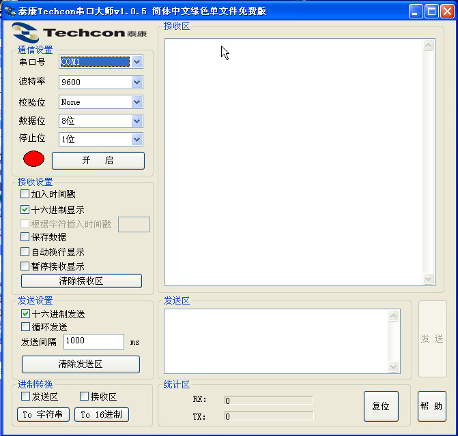458x436 pixels.
Task: Click the 接收区 scrollbar down arrow
Action: coord(428,279)
